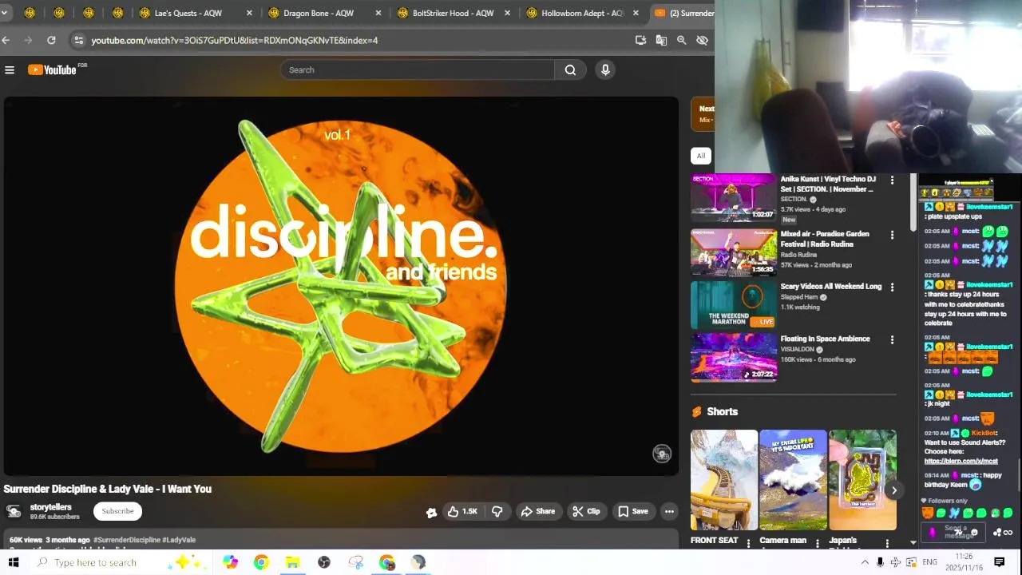Open site information icon in address bar
Image resolution: width=1022 pixels, height=575 pixels.
pyautogui.click(x=77, y=40)
